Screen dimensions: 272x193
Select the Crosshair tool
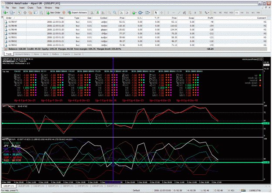pos(161,13)
